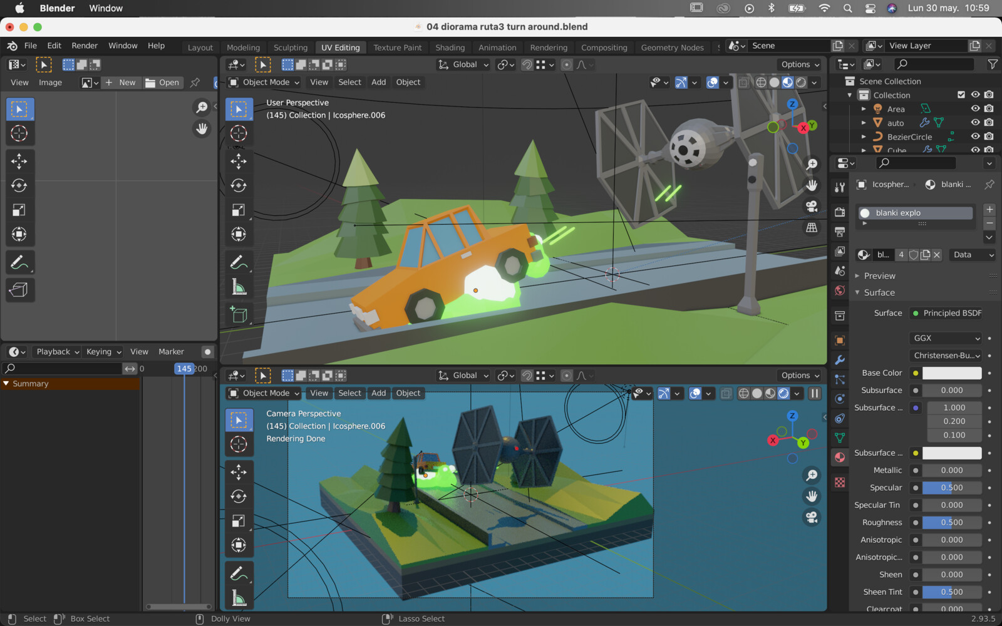Screen dimensions: 1002x626
Task: Open the Global transform orientation dropdown in User Perspective viewport
Action: coord(463,64)
